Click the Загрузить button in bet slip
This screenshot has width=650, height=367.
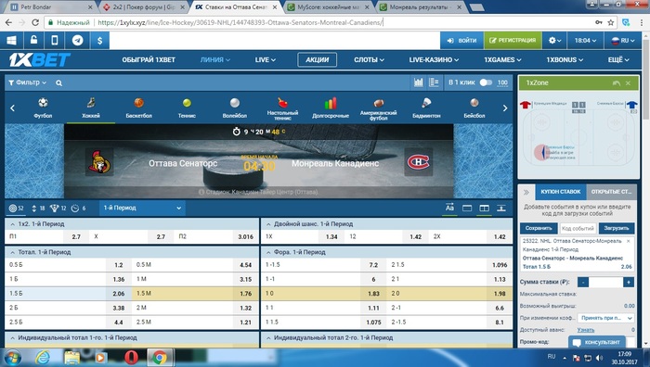pos(616,228)
